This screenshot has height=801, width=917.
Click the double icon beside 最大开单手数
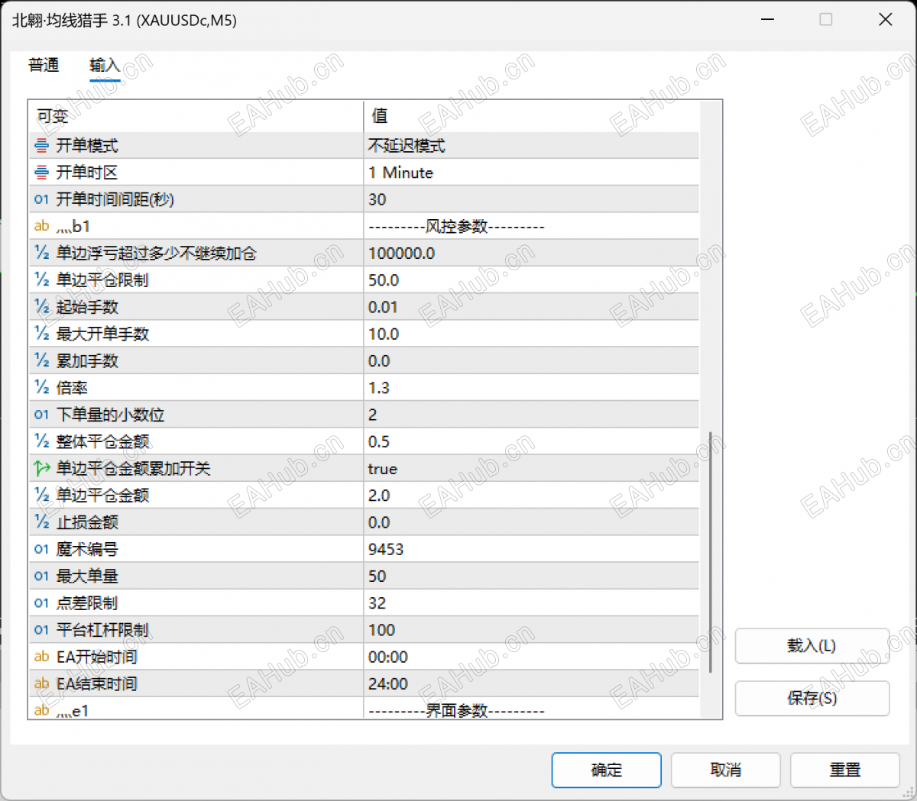click(42, 334)
